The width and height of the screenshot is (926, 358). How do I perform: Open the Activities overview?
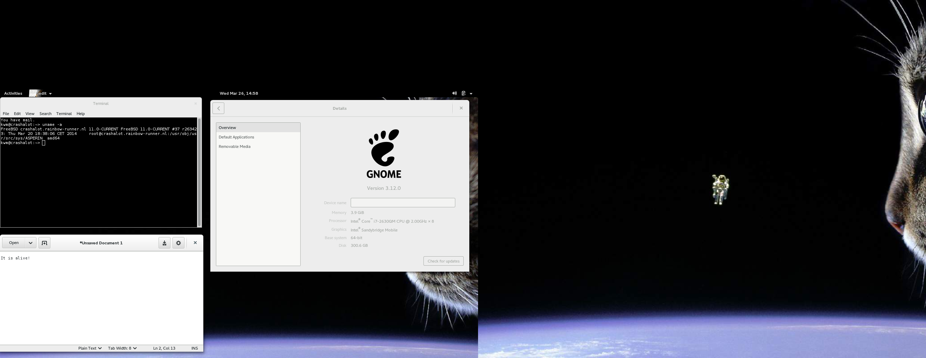point(13,93)
